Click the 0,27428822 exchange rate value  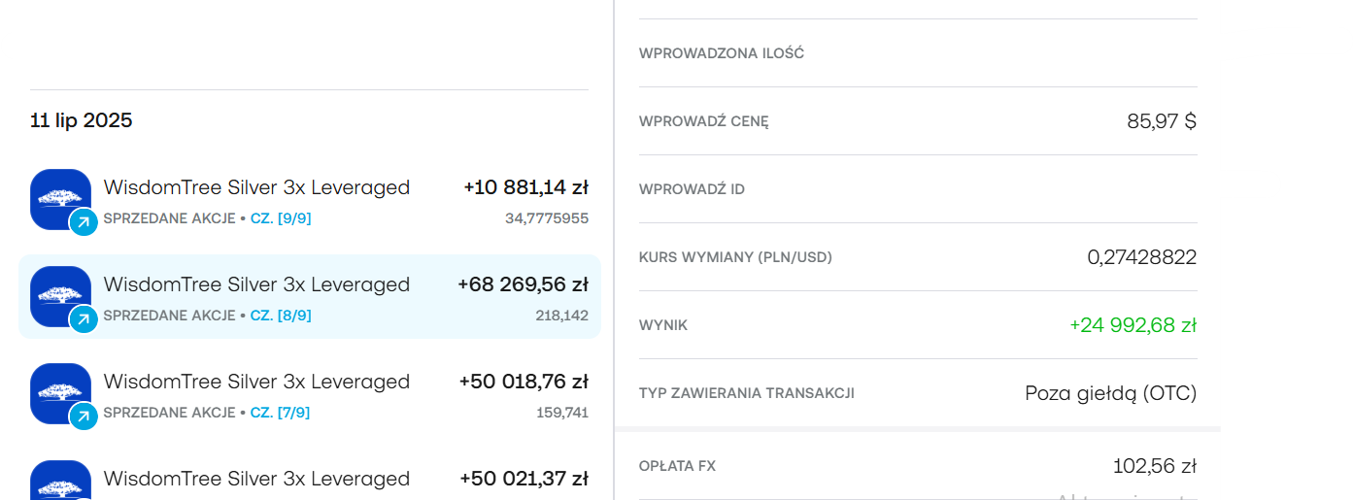coord(1141,257)
